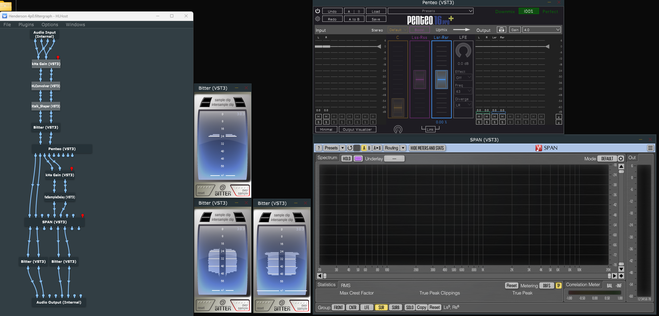
Task: Mute Penteo input channel L
Action: click(x=318, y=116)
